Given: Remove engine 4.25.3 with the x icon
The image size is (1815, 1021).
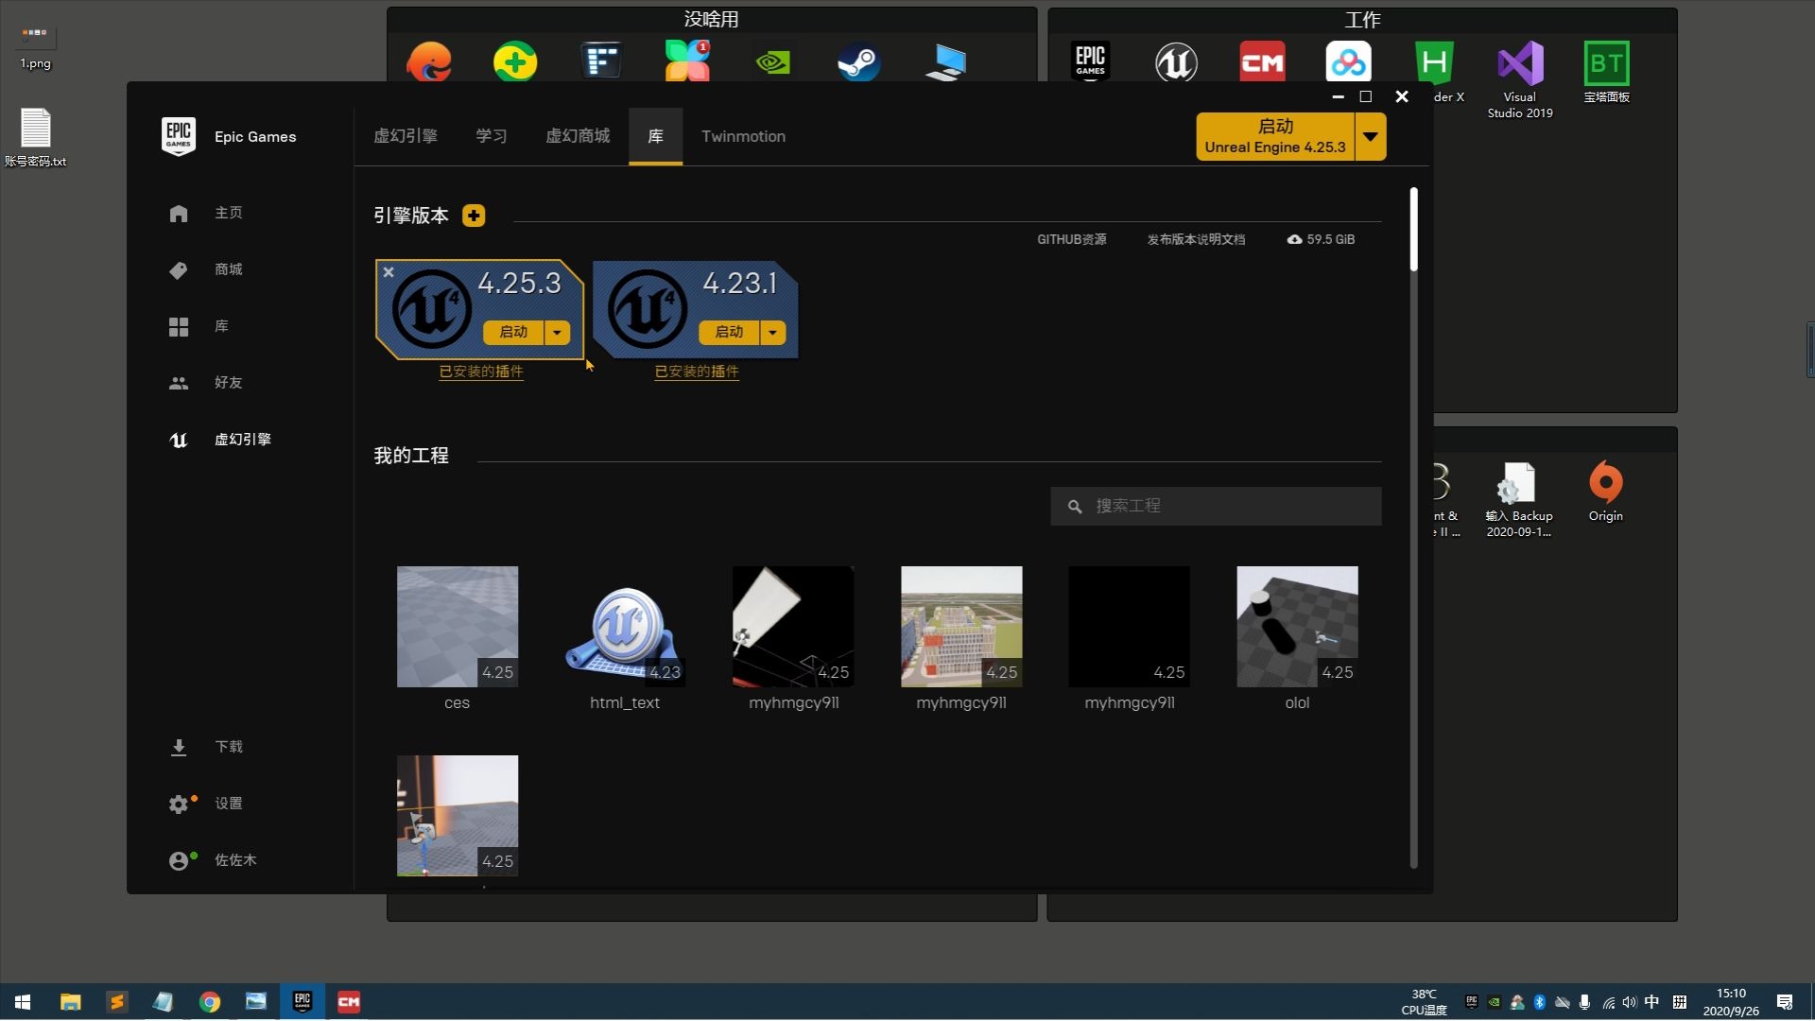Looking at the screenshot, I should (x=389, y=272).
